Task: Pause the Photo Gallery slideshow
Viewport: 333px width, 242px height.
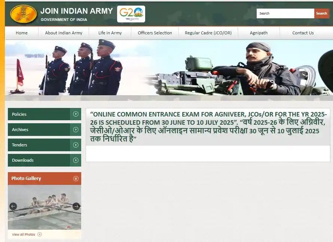Action: point(76,179)
